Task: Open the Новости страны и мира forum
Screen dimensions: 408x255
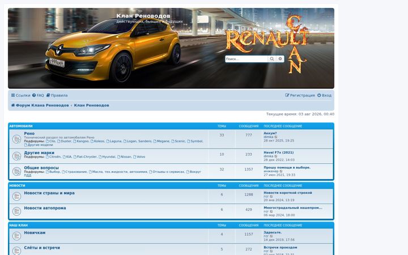Action: coord(49,193)
